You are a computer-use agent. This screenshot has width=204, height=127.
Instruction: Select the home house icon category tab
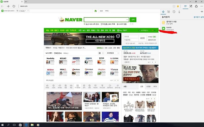(x=47, y=86)
